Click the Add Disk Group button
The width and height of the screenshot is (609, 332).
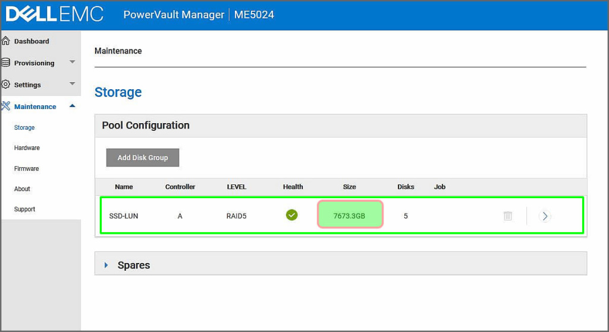click(143, 158)
